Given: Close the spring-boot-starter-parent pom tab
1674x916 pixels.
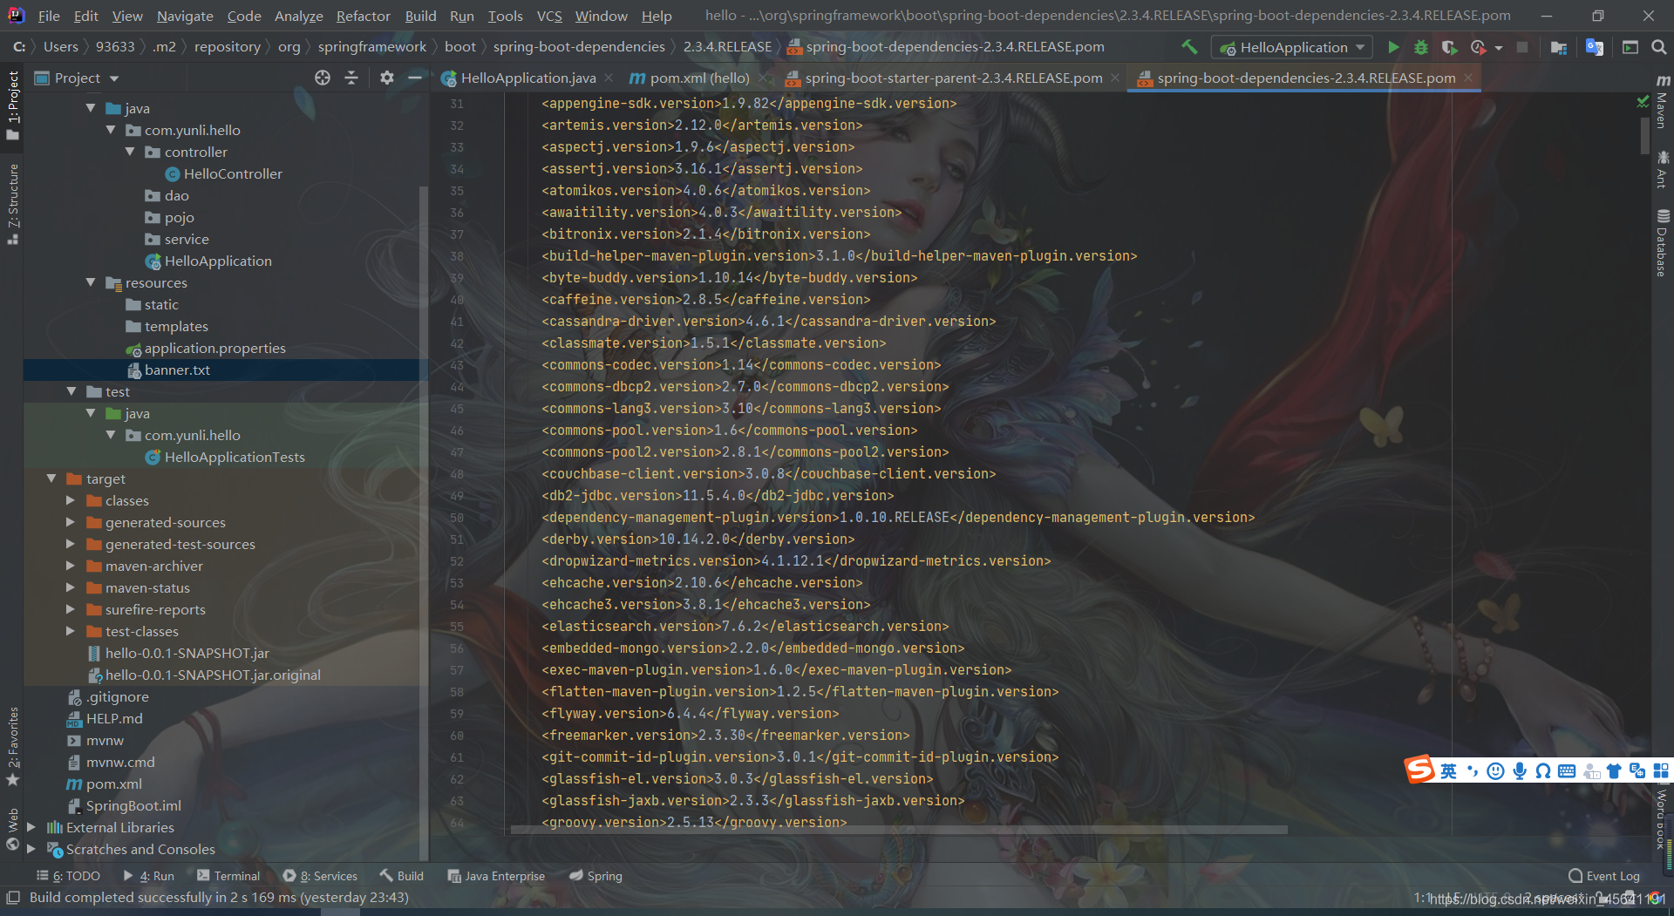Looking at the screenshot, I should click(1115, 78).
